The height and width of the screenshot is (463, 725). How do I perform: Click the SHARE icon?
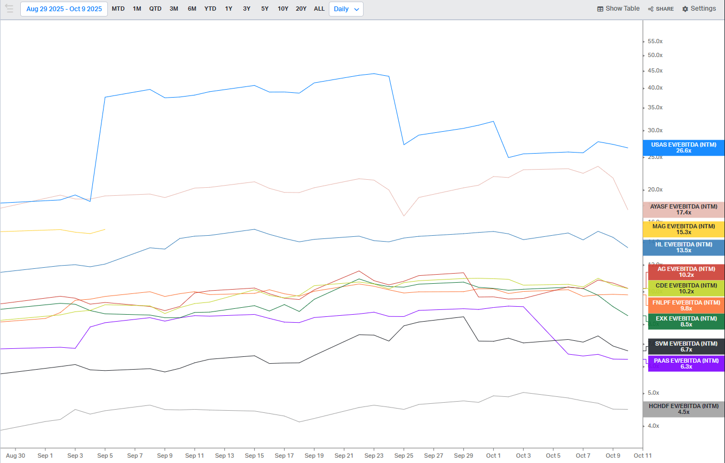[x=651, y=9]
